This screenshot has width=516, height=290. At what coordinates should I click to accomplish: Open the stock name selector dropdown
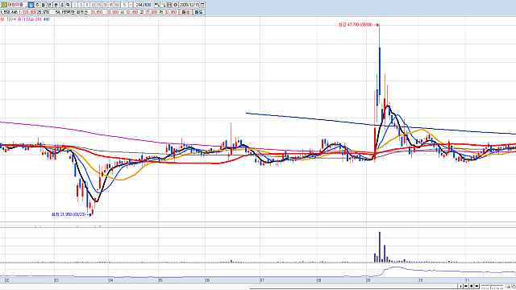pyautogui.click(x=25, y=6)
